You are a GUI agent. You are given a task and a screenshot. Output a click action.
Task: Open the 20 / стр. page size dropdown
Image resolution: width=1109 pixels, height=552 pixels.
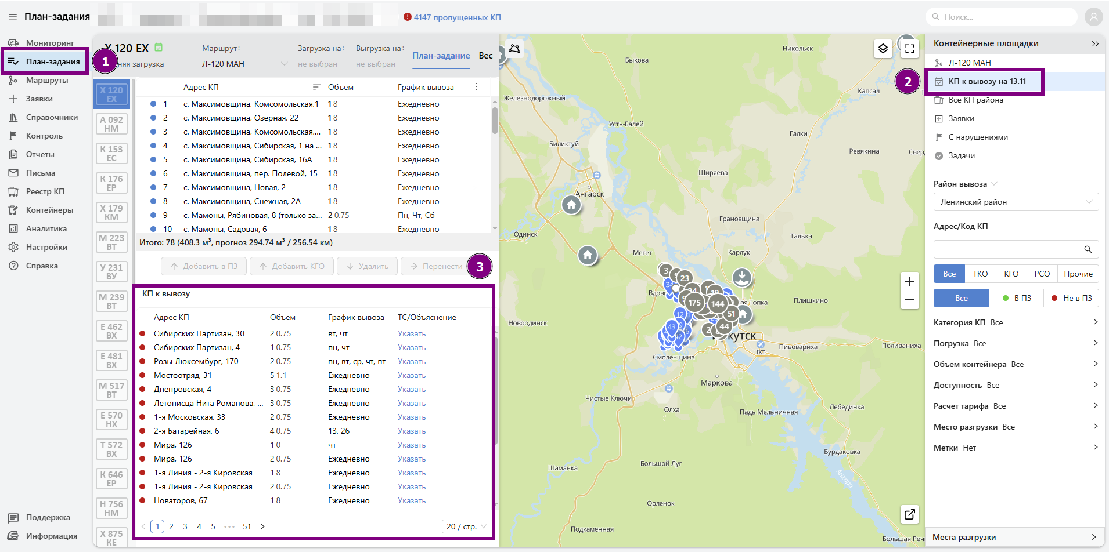point(466,526)
